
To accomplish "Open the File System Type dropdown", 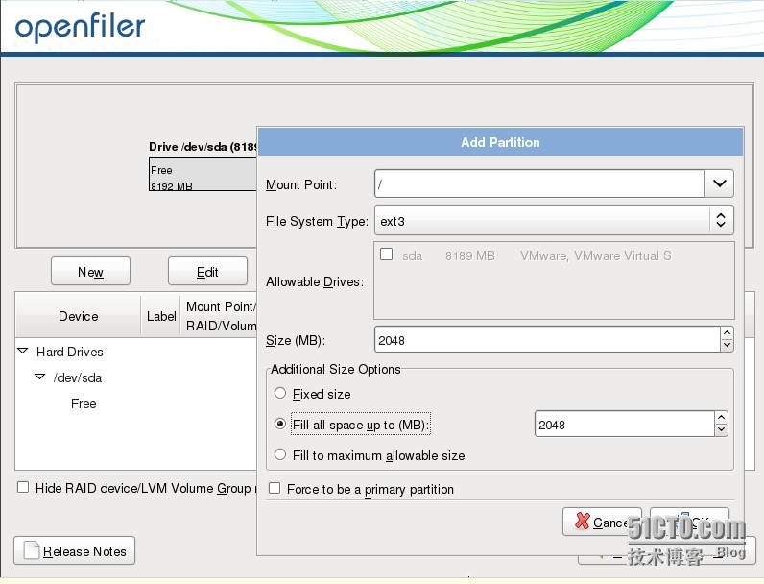I will pos(720,221).
